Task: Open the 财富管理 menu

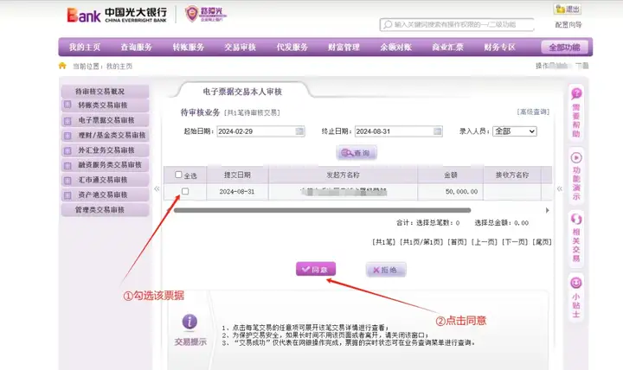Action: click(x=344, y=48)
